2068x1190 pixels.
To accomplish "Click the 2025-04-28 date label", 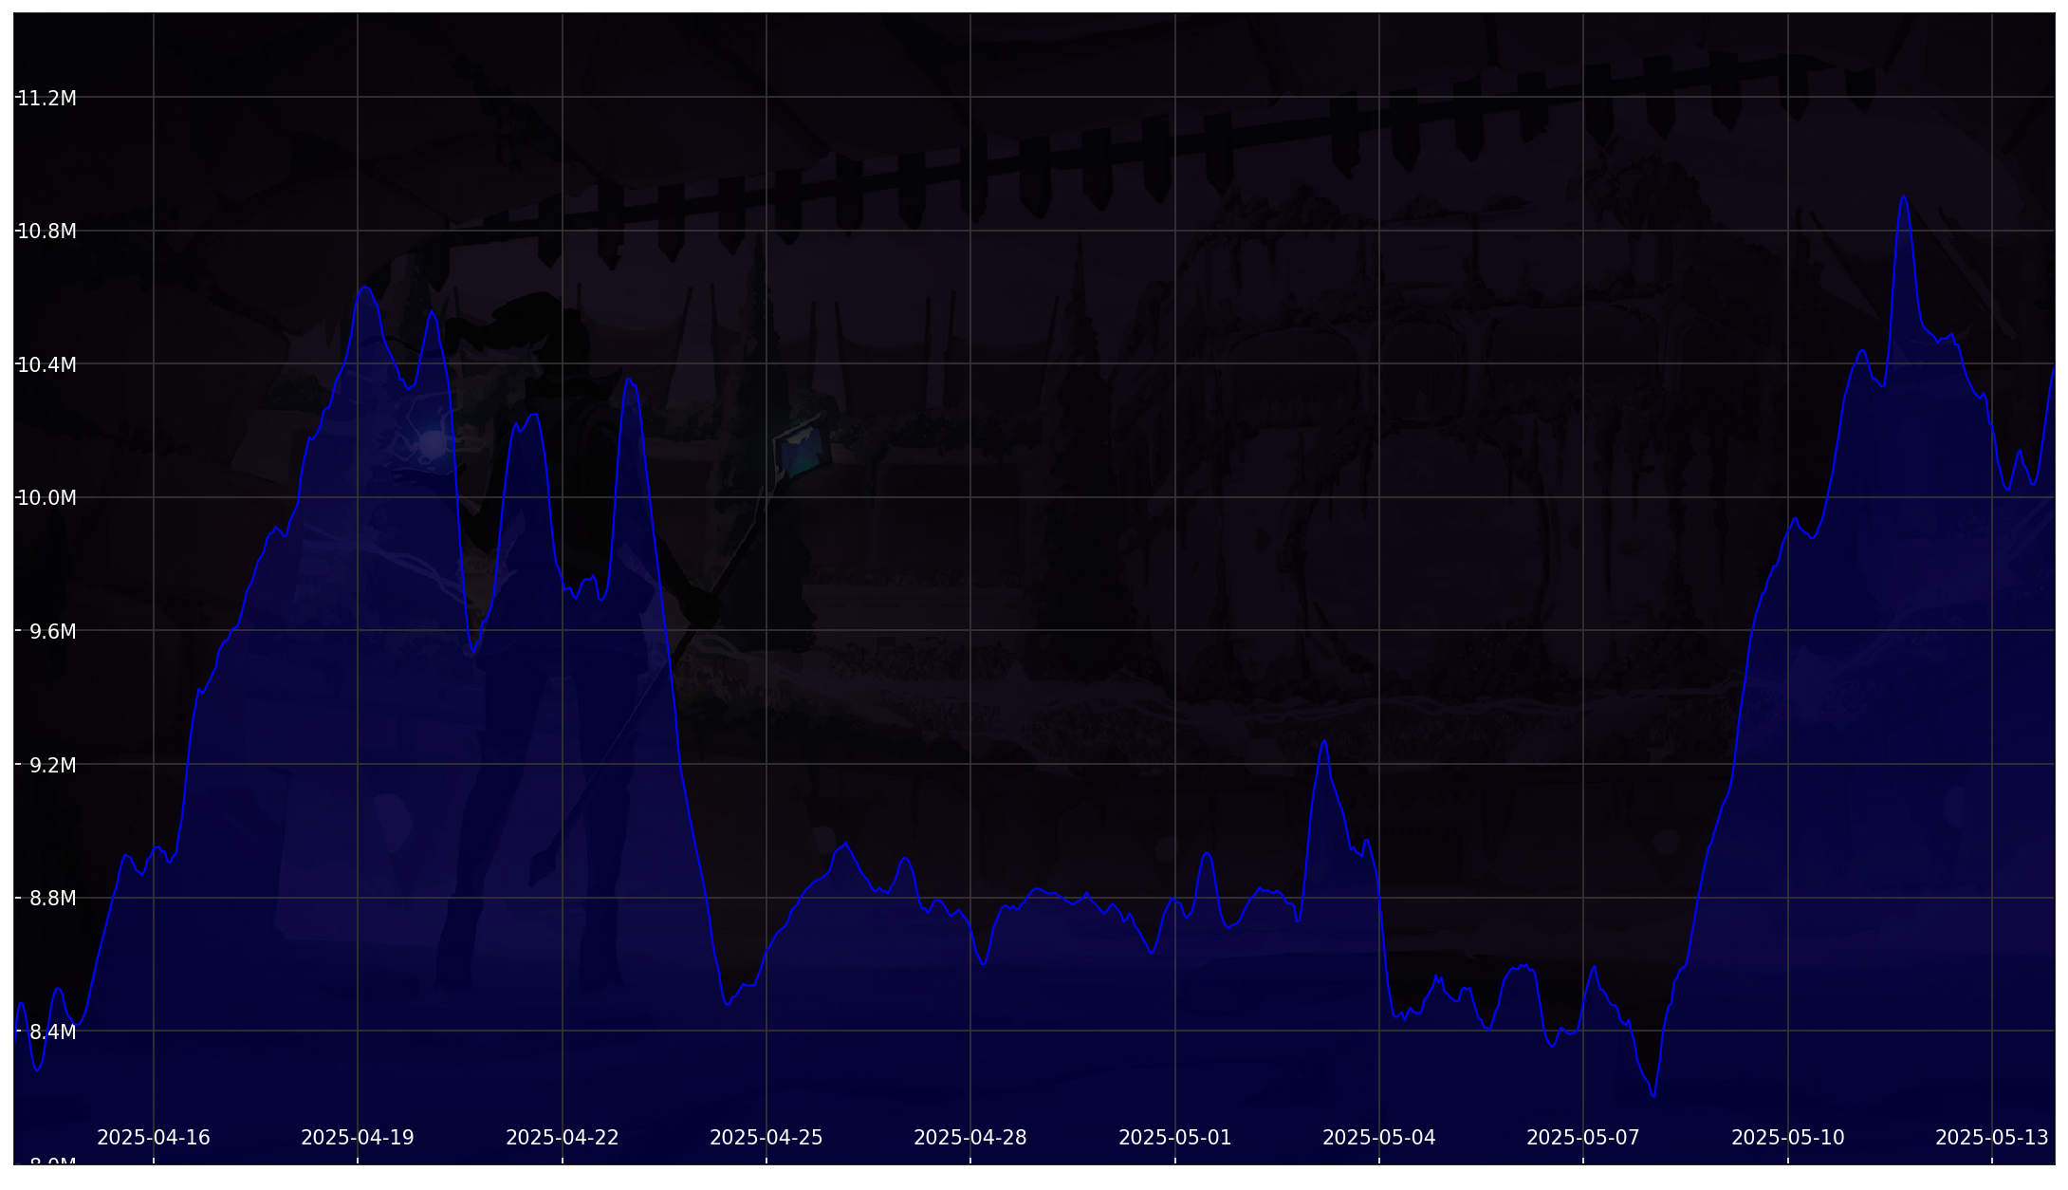I will [x=970, y=1138].
